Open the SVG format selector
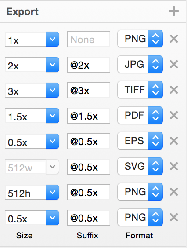Viewport: 187px width, 248px height. [x=140, y=166]
